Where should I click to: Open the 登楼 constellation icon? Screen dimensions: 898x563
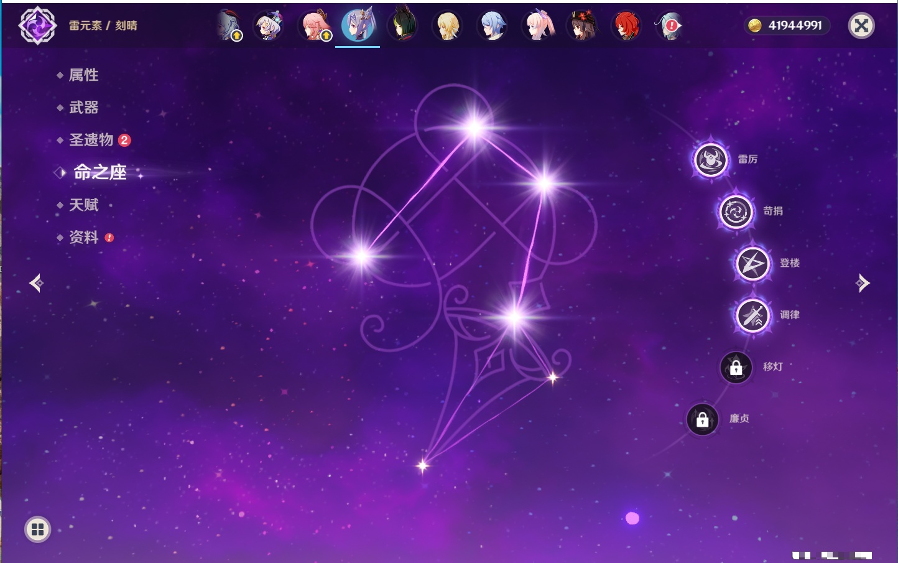pyautogui.click(x=752, y=263)
